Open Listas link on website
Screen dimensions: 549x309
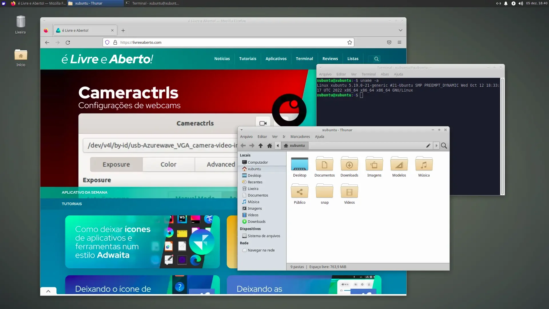point(353,59)
